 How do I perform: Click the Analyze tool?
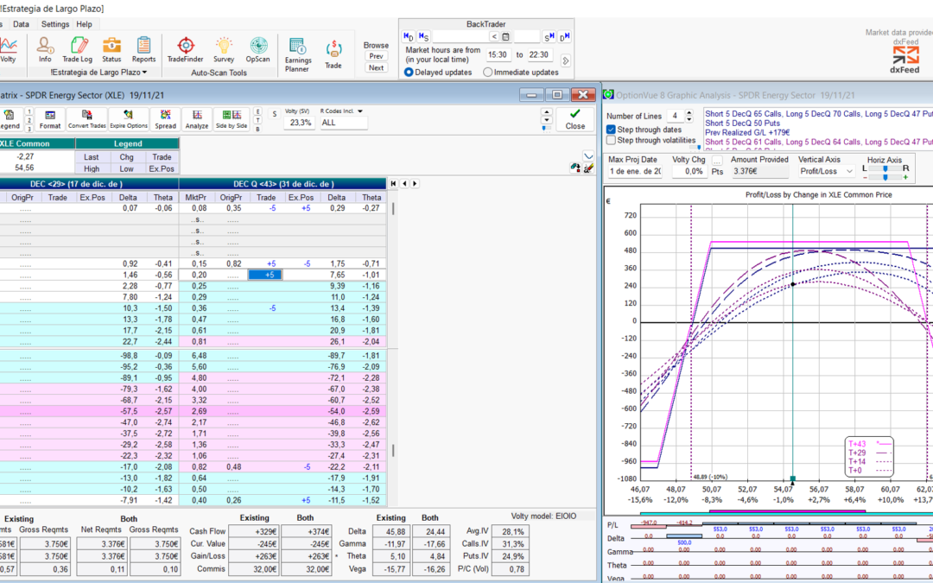point(197,119)
